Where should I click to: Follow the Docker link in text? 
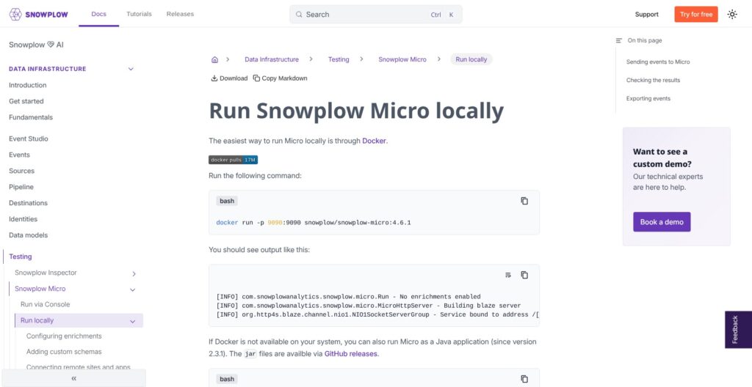pos(374,141)
